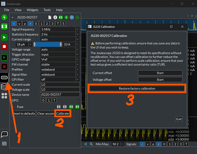Open the Help menu
Image resolution: width=197 pixels, height=154 pixels.
point(59,10)
